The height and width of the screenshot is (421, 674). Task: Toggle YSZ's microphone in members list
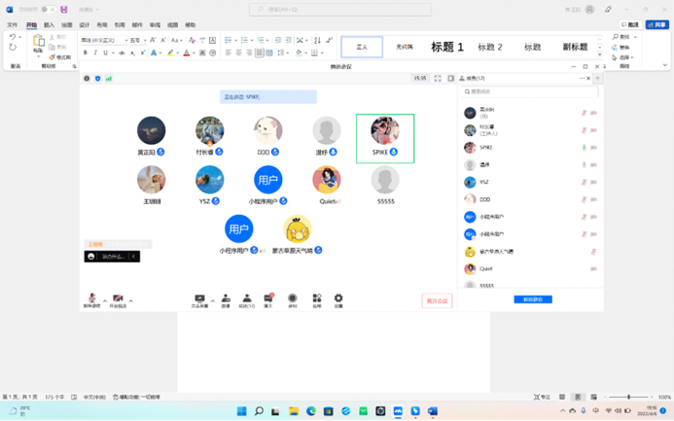click(584, 182)
